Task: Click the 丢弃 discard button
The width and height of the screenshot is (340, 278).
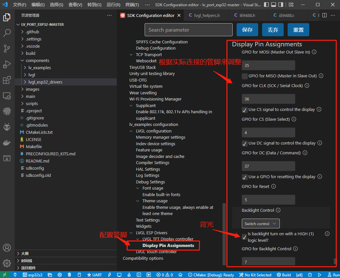Action: tap(273, 30)
